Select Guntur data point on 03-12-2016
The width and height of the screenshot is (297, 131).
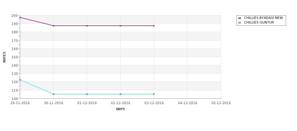[154, 94]
